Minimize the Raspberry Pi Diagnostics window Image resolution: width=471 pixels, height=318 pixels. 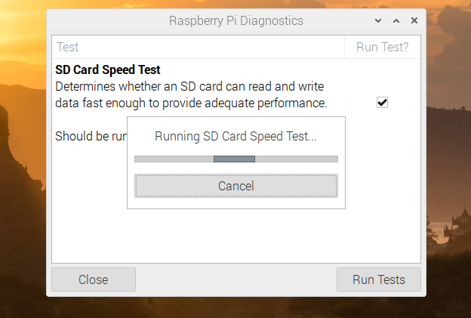(378, 20)
